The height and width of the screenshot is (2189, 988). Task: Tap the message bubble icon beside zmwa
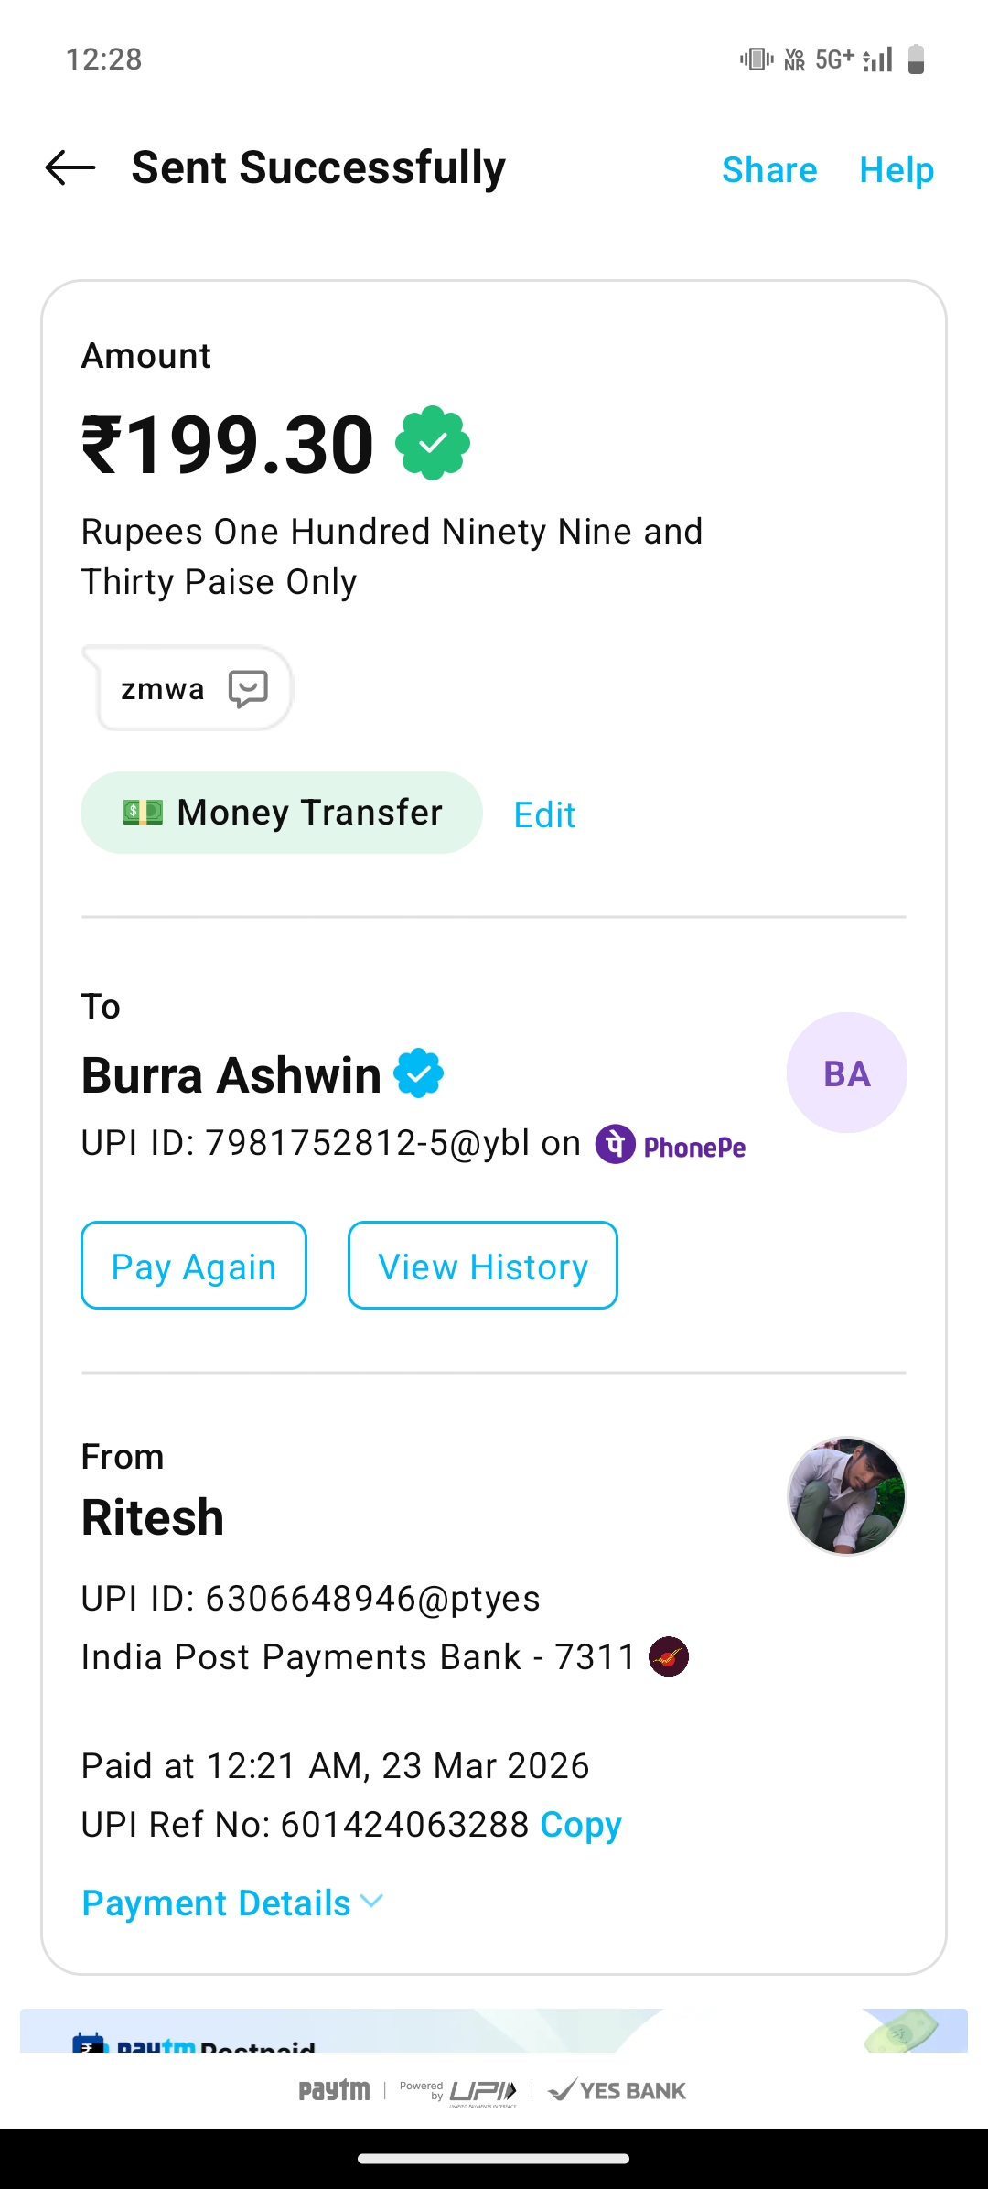click(248, 689)
